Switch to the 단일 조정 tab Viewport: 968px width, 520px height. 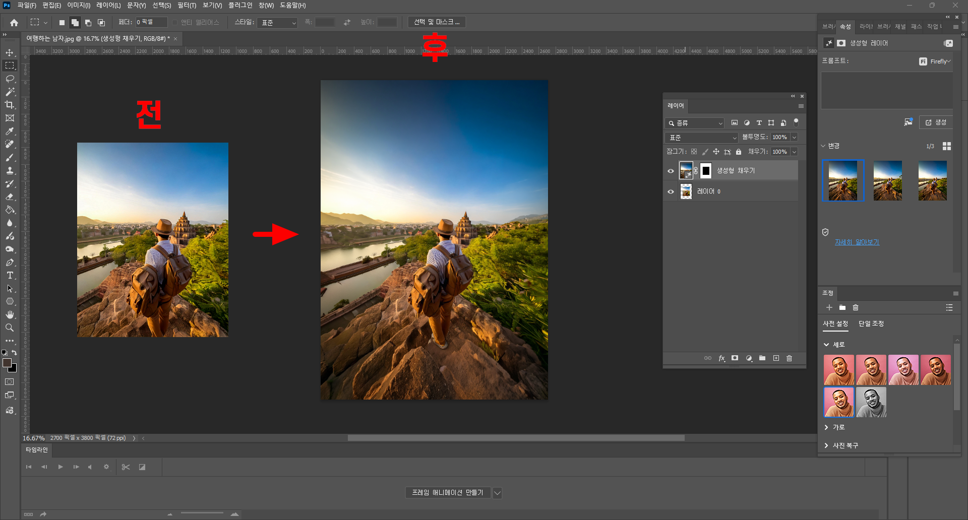(871, 323)
